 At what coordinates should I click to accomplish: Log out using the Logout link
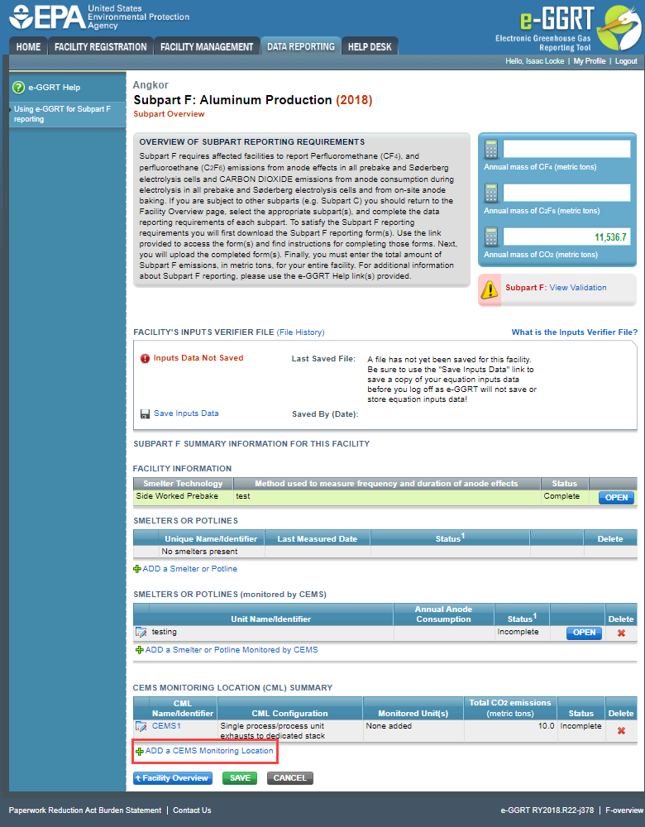626,61
